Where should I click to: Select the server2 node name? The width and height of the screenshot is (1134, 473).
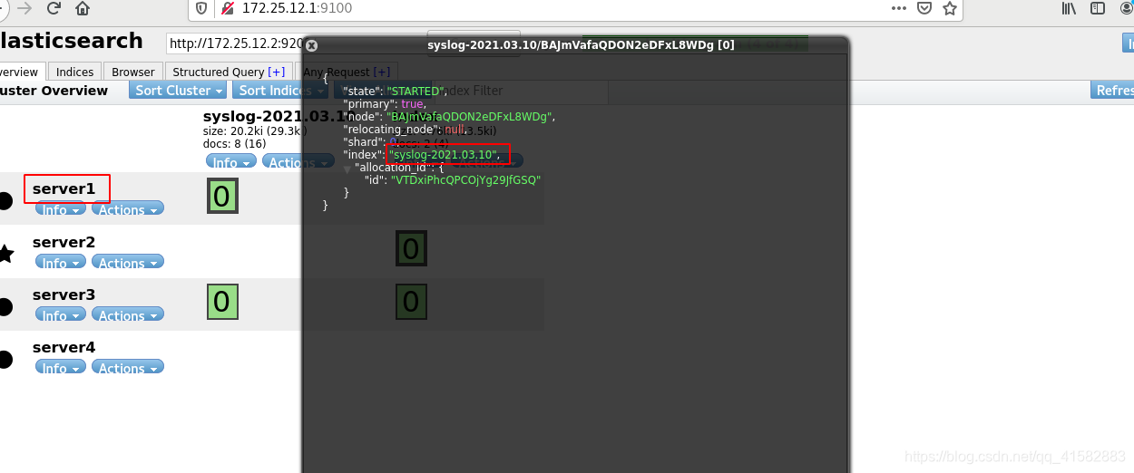[x=64, y=242]
